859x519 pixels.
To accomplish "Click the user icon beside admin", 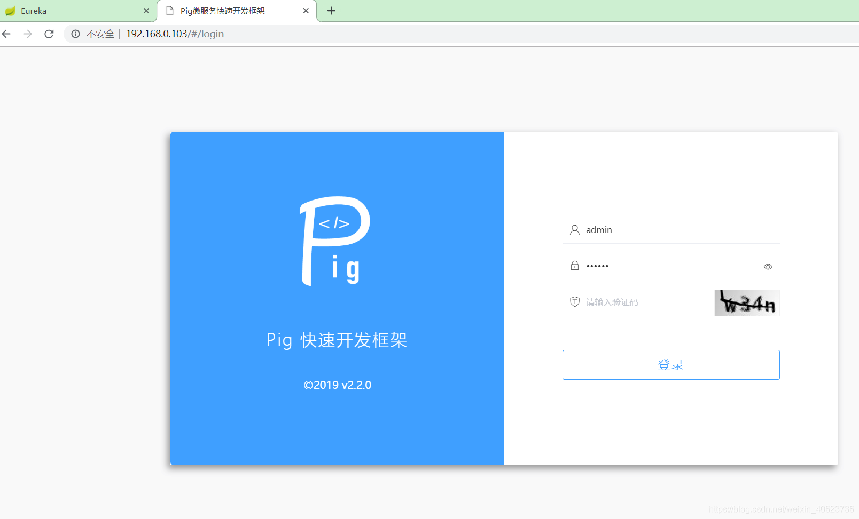I will (575, 230).
